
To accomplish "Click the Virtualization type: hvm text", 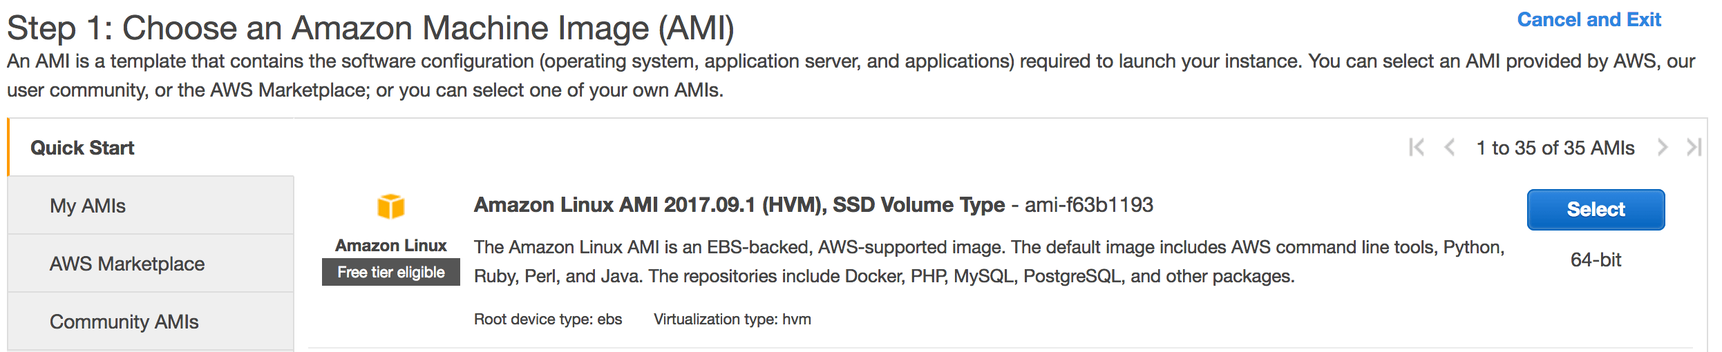I will (x=732, y=319).
